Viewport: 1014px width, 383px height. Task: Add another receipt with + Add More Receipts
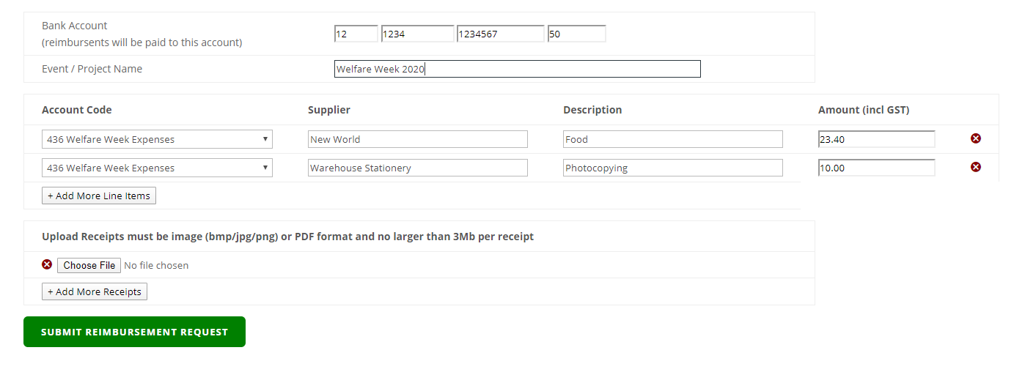[x=95, y=291]
